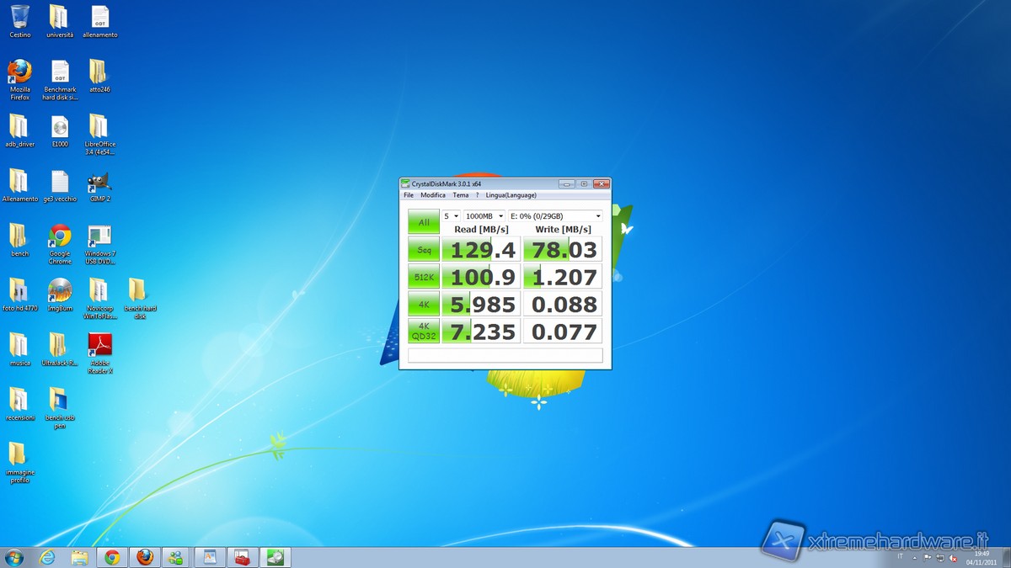Click the empty comment field below results
The image size is (1011, 568).
(505, 356)
